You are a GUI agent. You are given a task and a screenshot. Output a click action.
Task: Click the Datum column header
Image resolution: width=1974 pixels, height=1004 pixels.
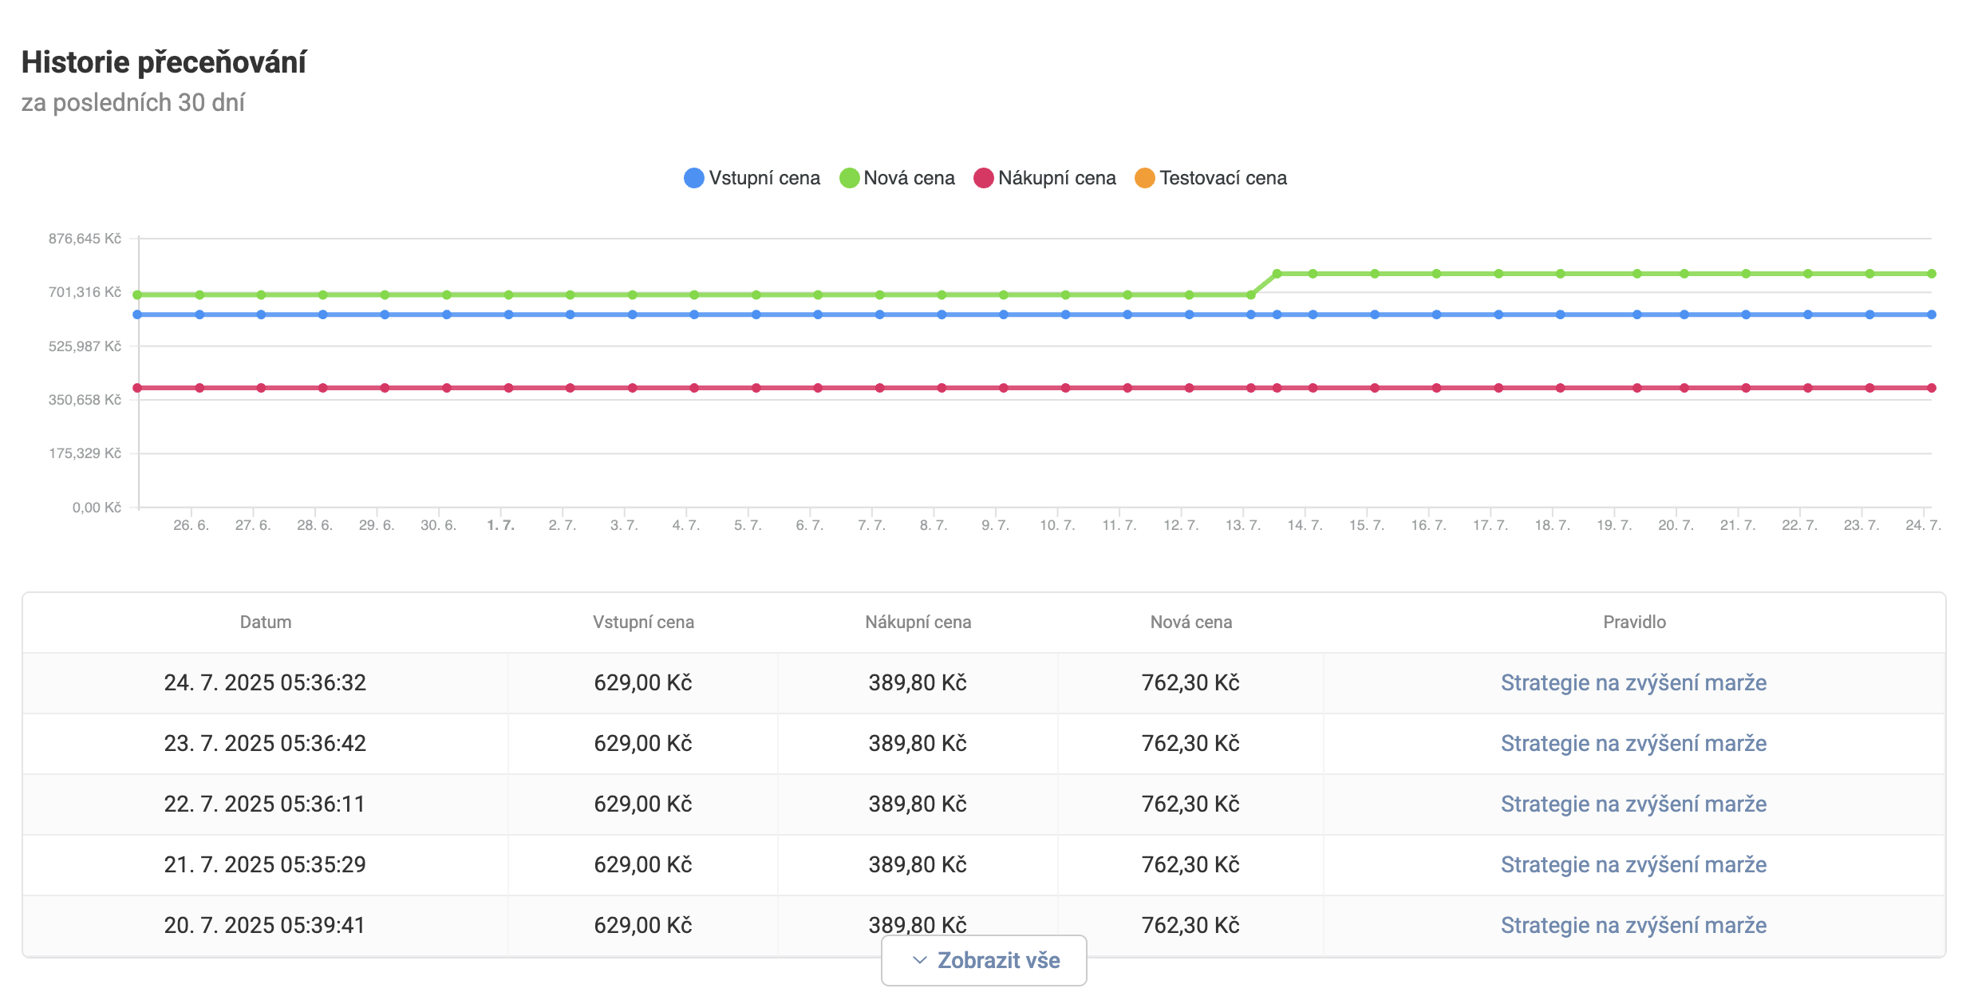(266, 622)
